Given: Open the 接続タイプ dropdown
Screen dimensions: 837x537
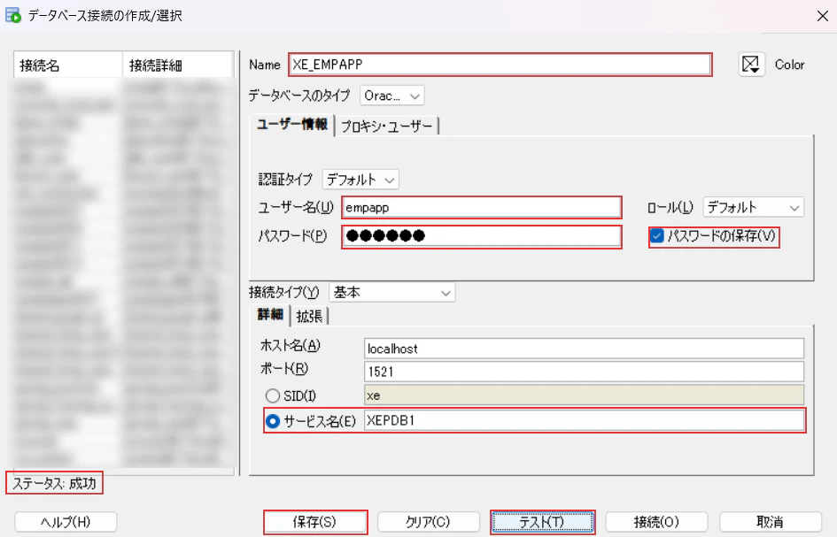Looking at the screenshot, I should 391,292.
